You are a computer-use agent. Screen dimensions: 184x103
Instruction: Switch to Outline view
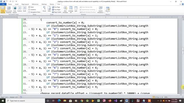(20, 9)
